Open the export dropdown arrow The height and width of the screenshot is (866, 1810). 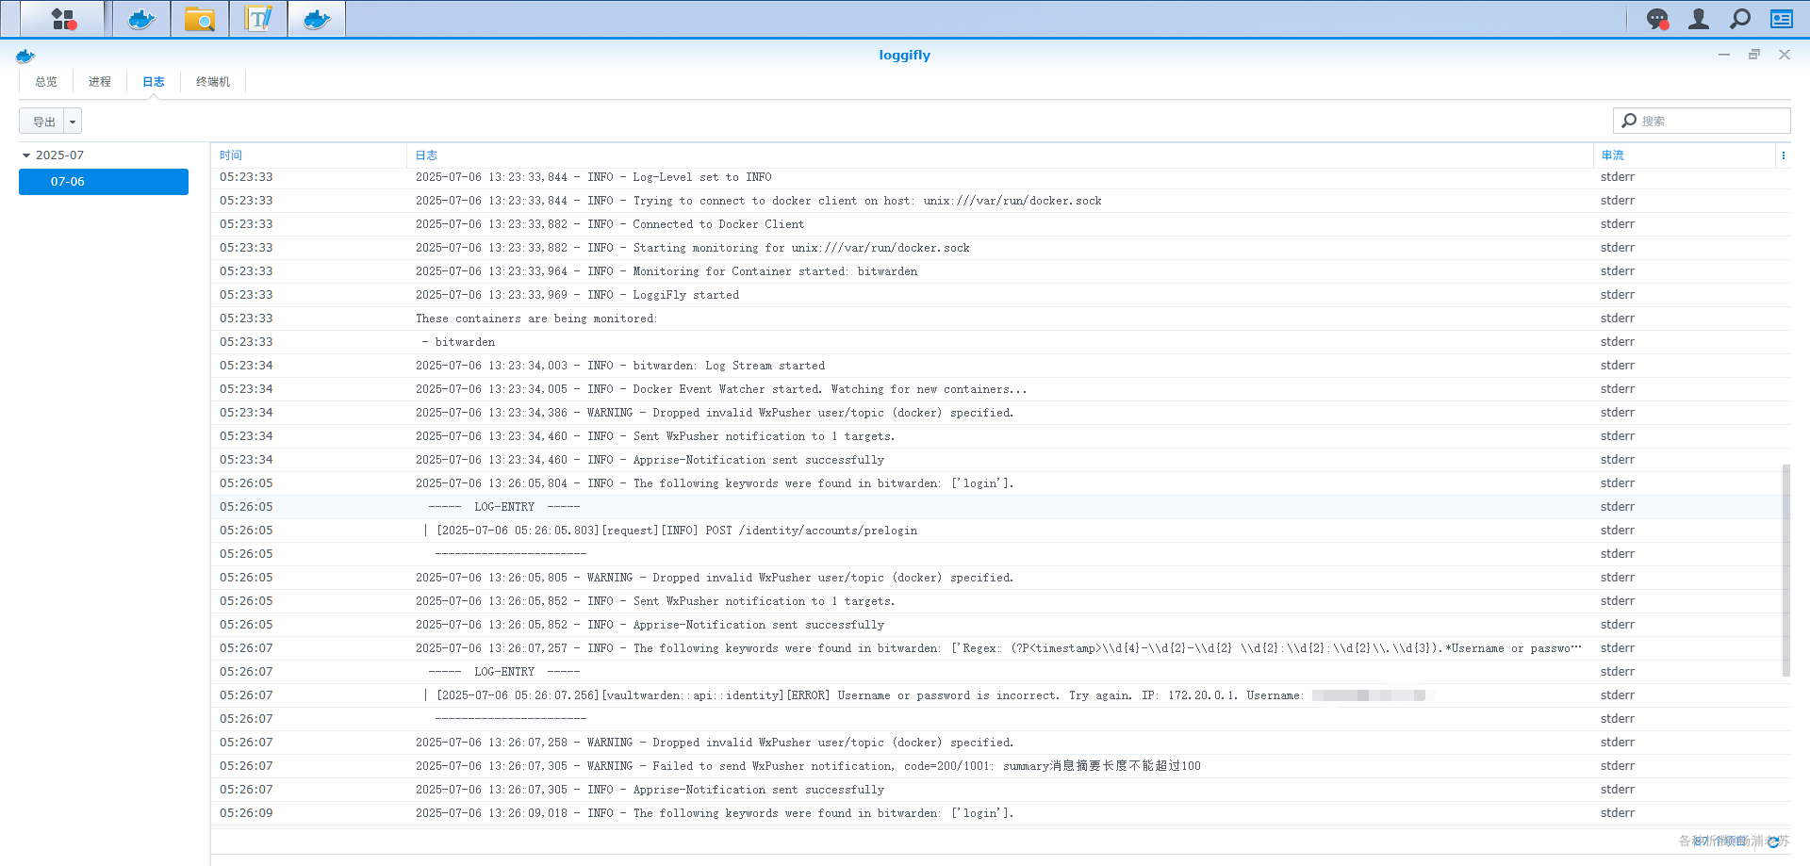point(73,122)
